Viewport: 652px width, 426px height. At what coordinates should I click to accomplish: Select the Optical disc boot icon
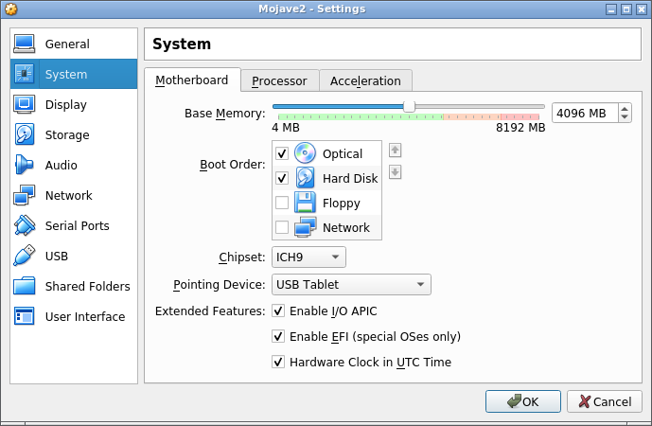[x=305, y=153]
